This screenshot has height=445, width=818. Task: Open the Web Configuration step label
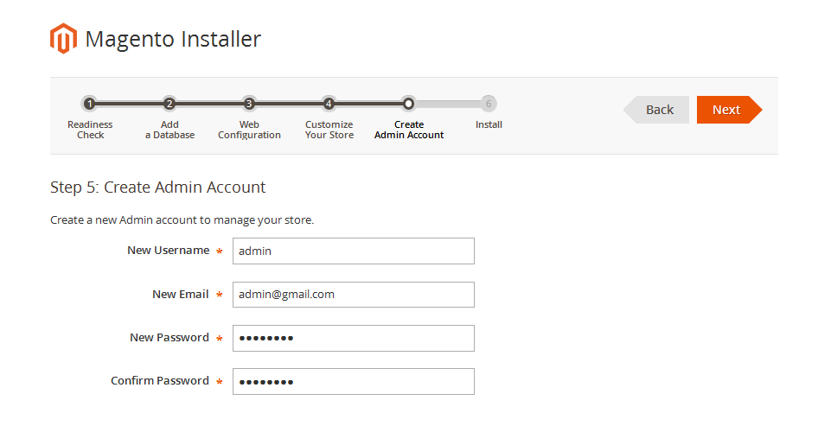pos(249,130)
